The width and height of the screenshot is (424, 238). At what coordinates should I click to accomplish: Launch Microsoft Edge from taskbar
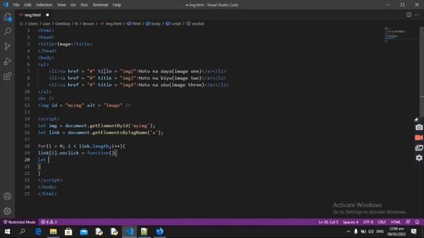click(38, 231)
